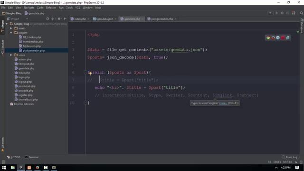Open in Firefox browser icon
This screenshot has height=171, width=304.
coord(273,38)
